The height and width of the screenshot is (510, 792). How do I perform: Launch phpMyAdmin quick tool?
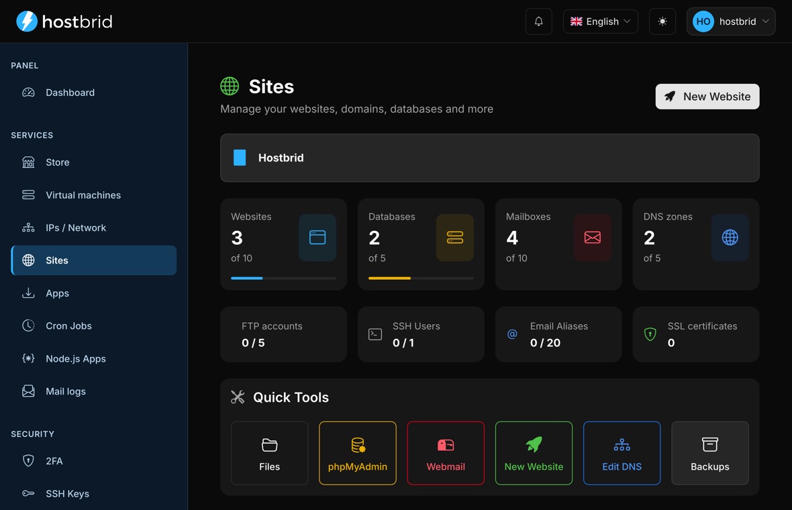pyautogui.click(x=358, y=453)
